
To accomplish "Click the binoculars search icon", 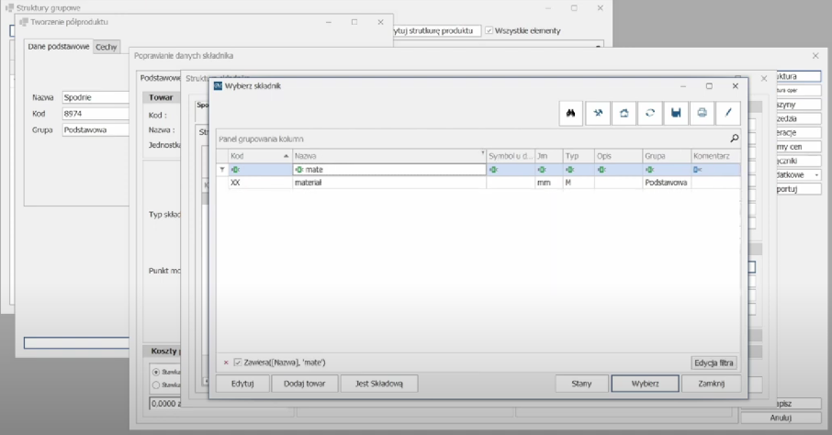I will [570, 113].
